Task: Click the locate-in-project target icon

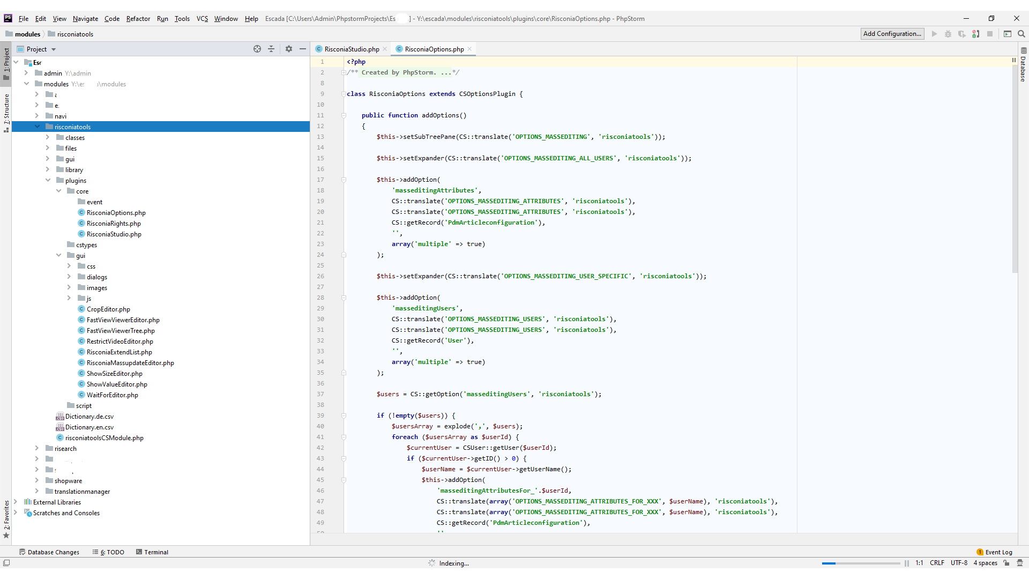Action: (x=257, y=49)
